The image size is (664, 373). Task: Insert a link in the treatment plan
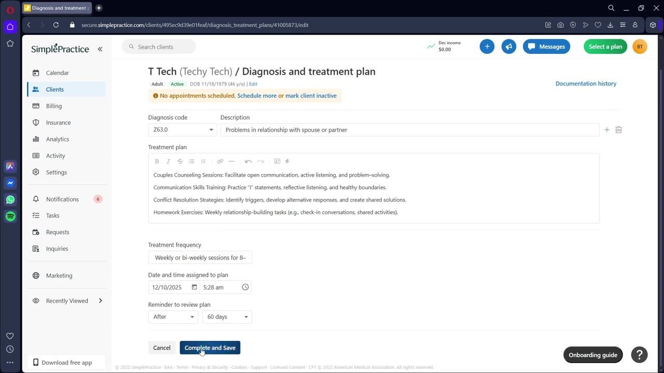(220, 161)
